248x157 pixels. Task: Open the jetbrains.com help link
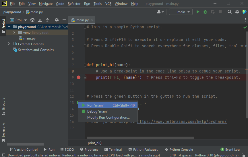(x=182, y=122)
